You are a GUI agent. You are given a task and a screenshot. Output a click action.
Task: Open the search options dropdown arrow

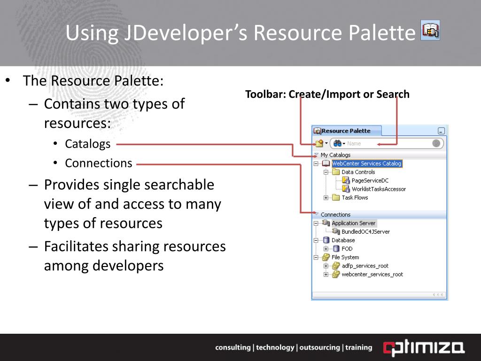point(344,144)
